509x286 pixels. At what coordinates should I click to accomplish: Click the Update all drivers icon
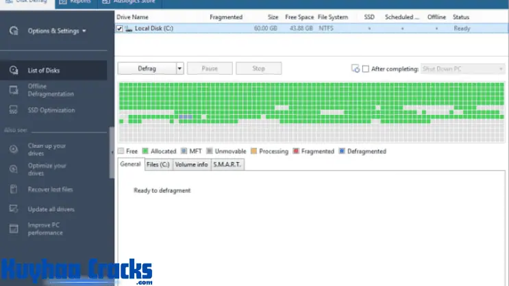point(13,209)
